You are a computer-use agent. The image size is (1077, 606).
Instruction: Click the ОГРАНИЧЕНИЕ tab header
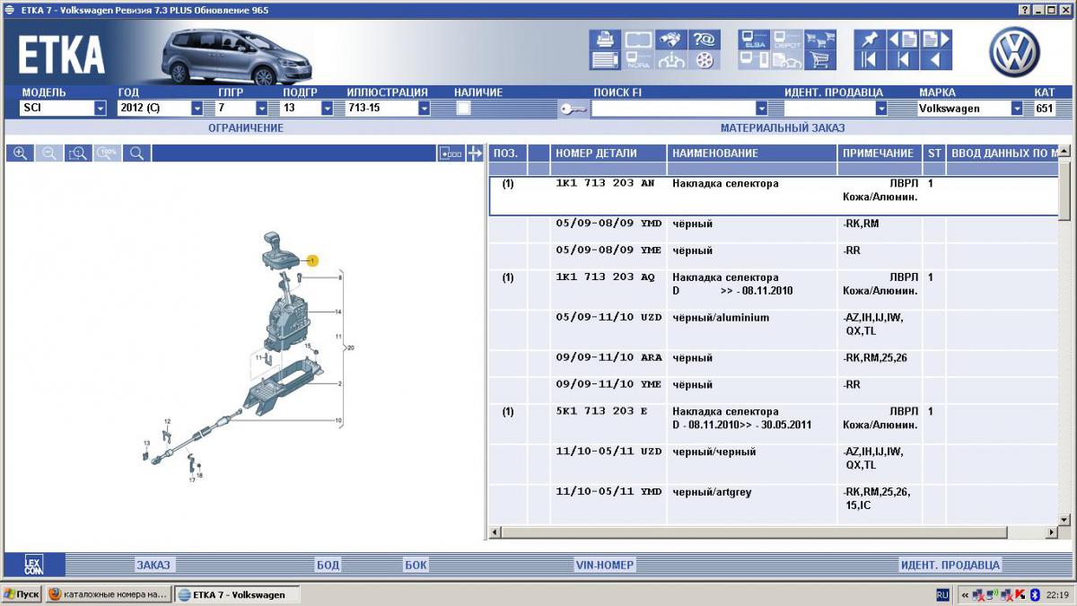pos(246,128)
